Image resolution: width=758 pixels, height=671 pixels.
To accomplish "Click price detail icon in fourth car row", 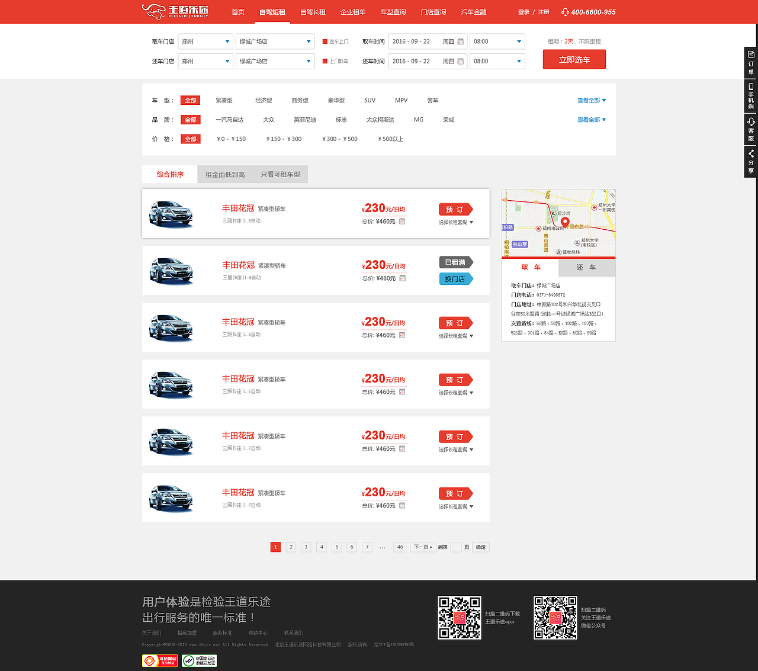I will 402,392.
